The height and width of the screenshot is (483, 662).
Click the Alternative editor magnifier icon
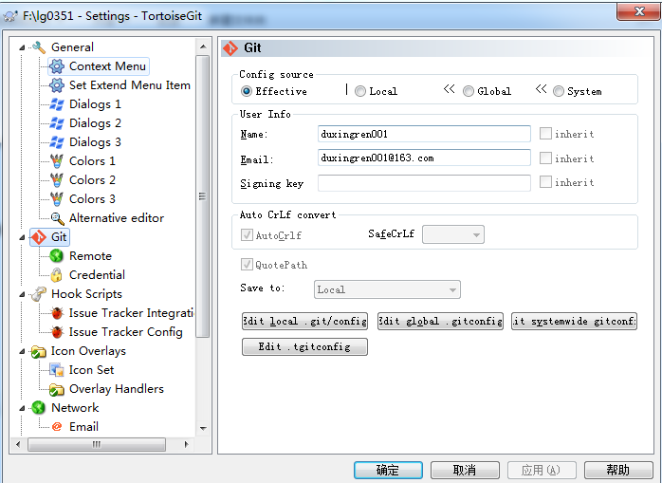click(x=56, y=218)
